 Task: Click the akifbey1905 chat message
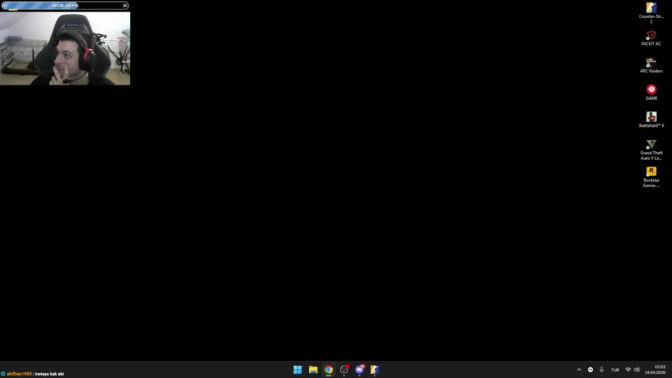pos(33,374)
